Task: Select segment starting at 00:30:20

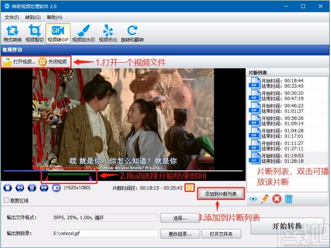Action: [288, 96]
